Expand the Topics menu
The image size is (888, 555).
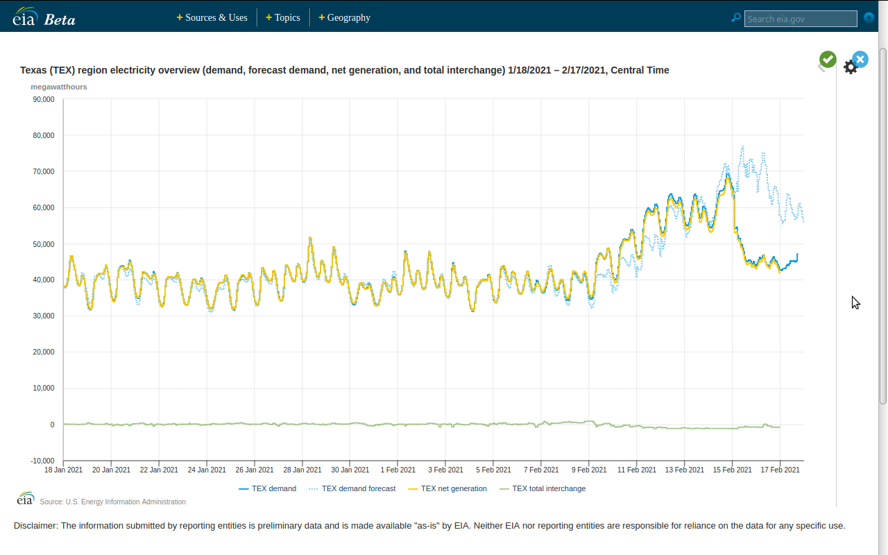[283, 17]
